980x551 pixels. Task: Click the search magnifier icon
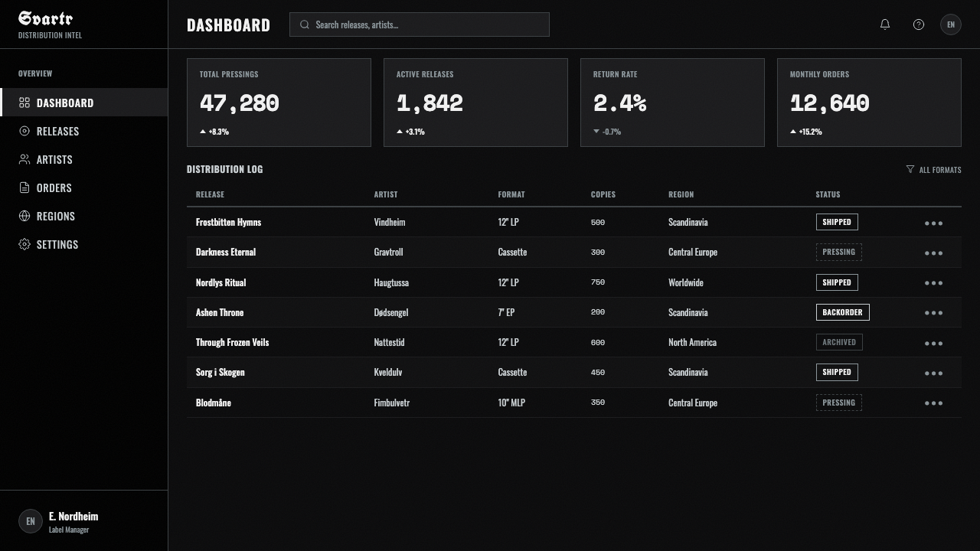click(x=305, y=24)
